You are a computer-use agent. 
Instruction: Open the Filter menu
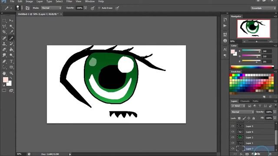click(x=69, y=1)
